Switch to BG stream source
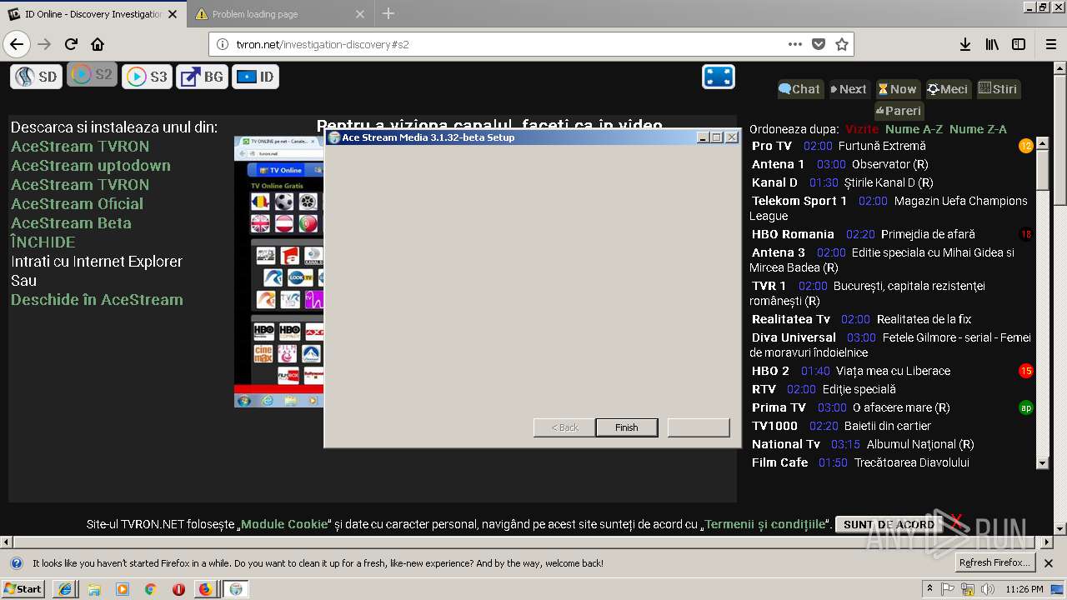The height and width of the screenshot is (600, 1067). tap(203, 77)
